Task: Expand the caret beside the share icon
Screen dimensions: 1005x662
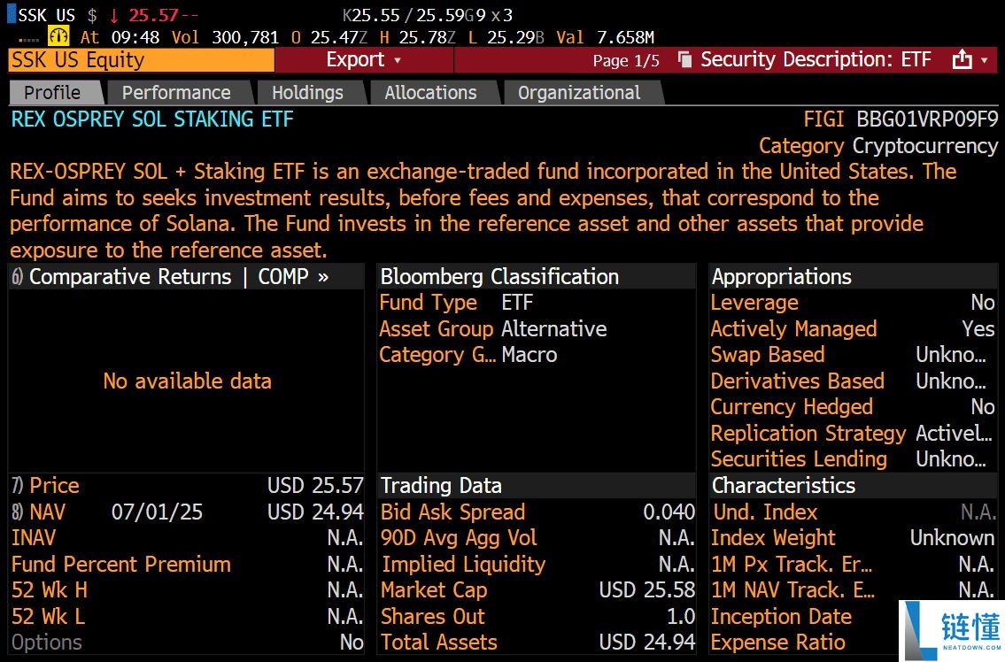Action: 983,59
